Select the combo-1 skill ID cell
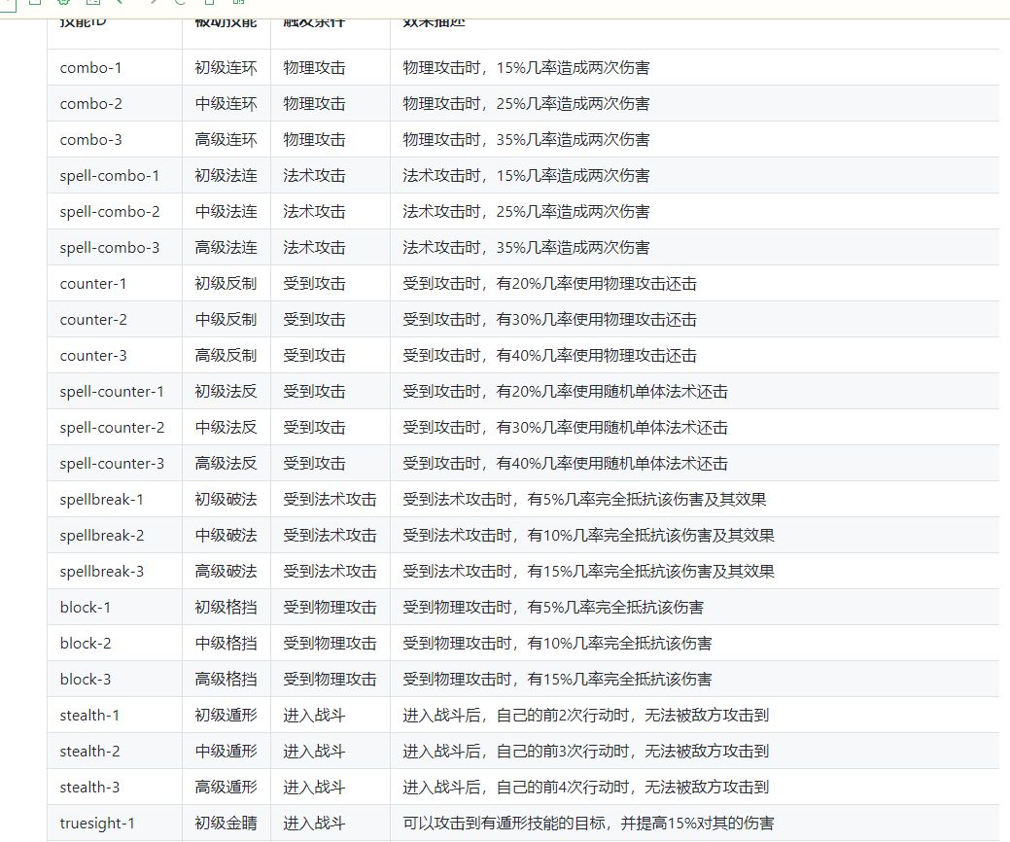The image size is (1010, 842). tap(90, 68)
